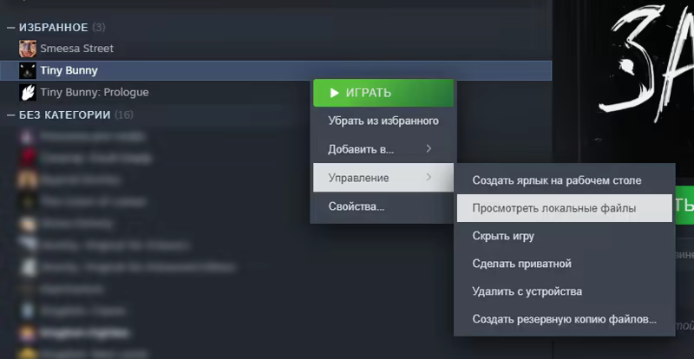Select Создать резервную копию файлов...
The image size is (694, 359).
tap(564, 319)
